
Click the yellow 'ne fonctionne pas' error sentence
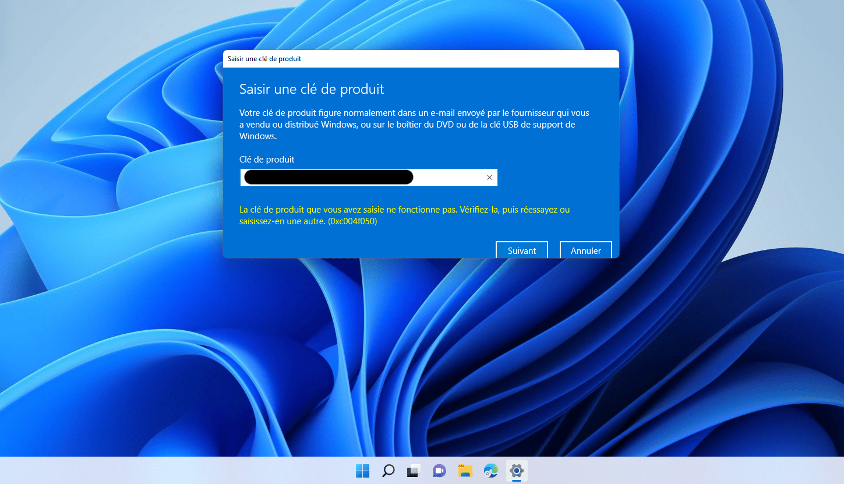404,210
